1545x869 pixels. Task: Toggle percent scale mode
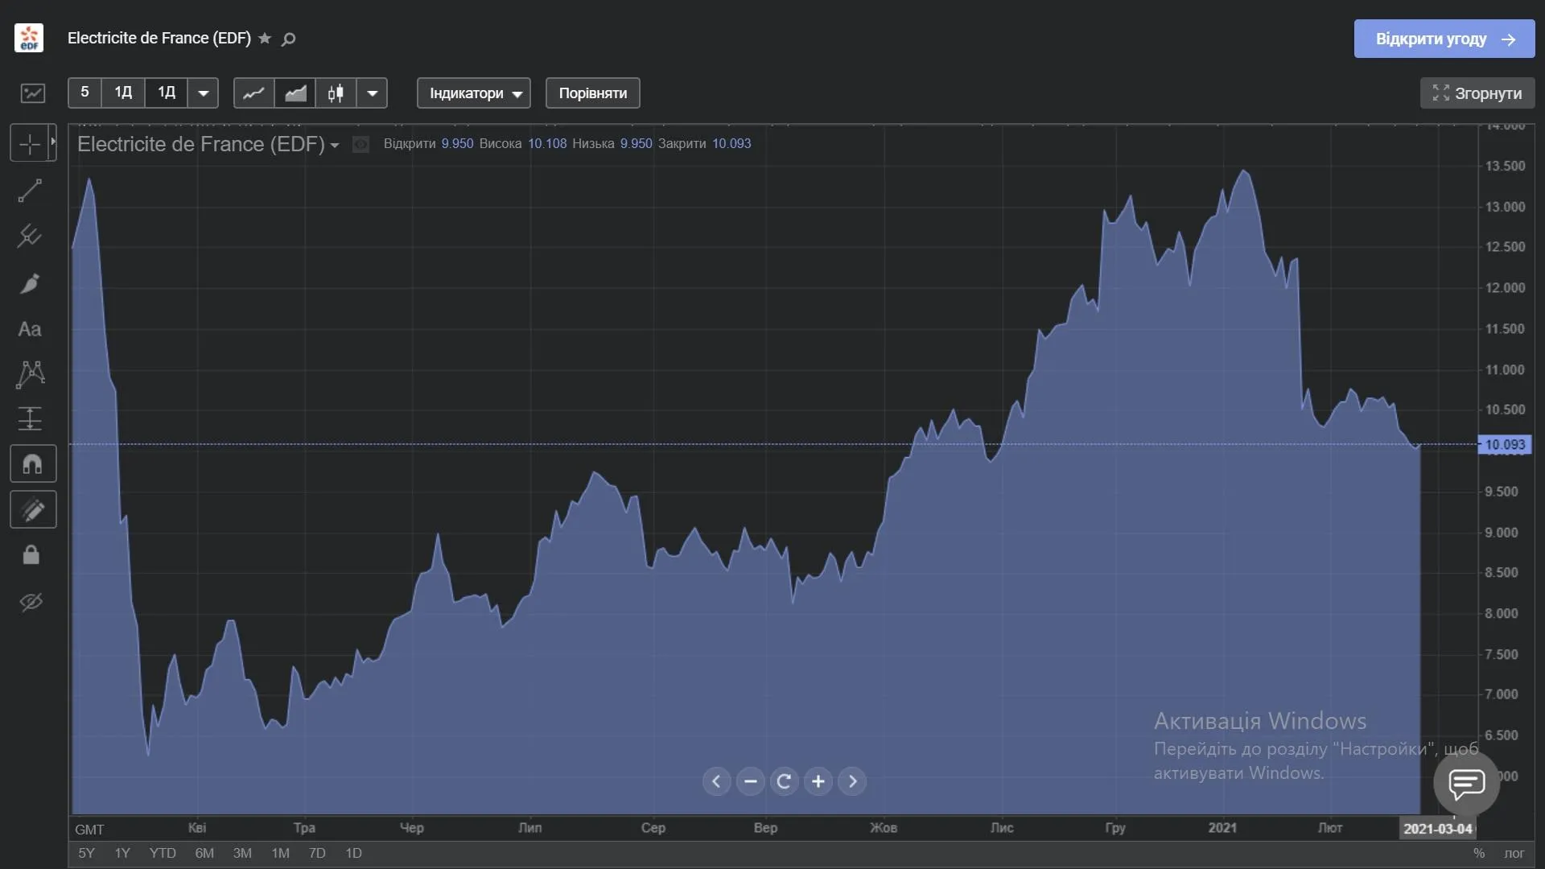(x=1479, y=854)
